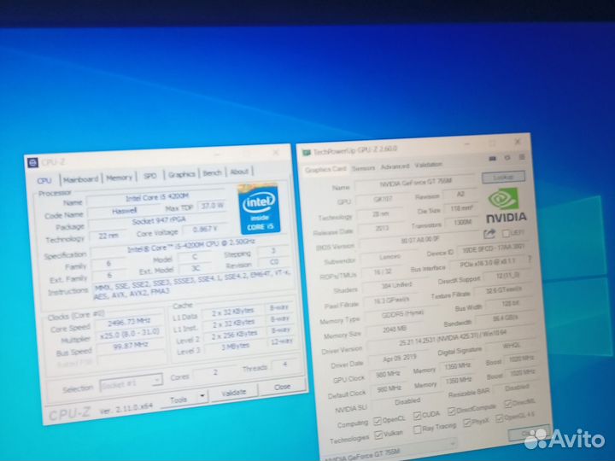Image resolution: width=615 pixels, height=461 pixels.
Task: Click the GPU name field NVIDIA GeForce GT 755M
Action: tap(415, 183)
